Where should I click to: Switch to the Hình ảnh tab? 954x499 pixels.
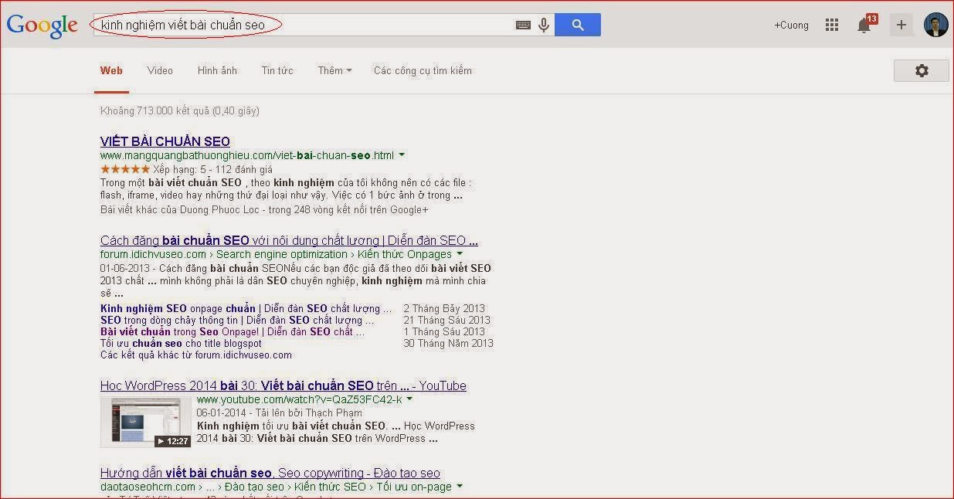(217, 70)
